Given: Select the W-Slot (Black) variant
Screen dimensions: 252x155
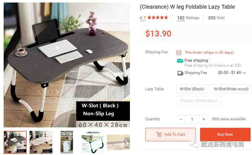Looking at the screenshot, I should point(192,89).
